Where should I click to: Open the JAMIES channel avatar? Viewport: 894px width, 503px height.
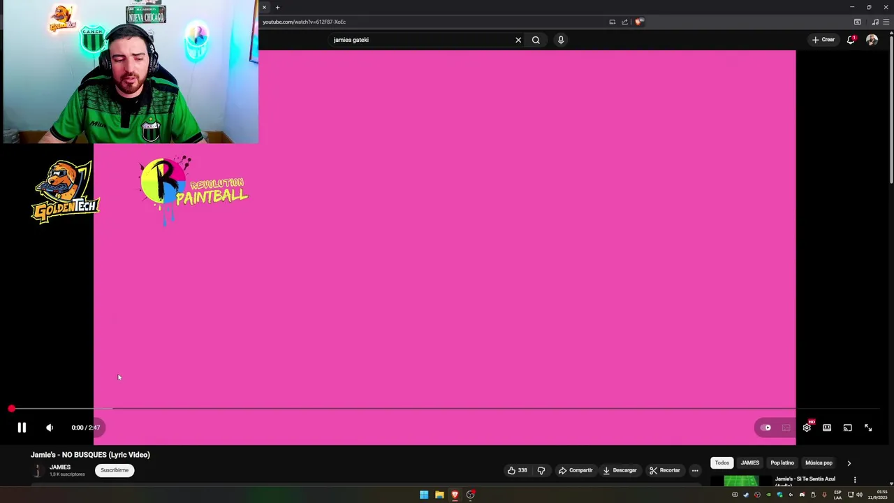click(x=38, y=470)
